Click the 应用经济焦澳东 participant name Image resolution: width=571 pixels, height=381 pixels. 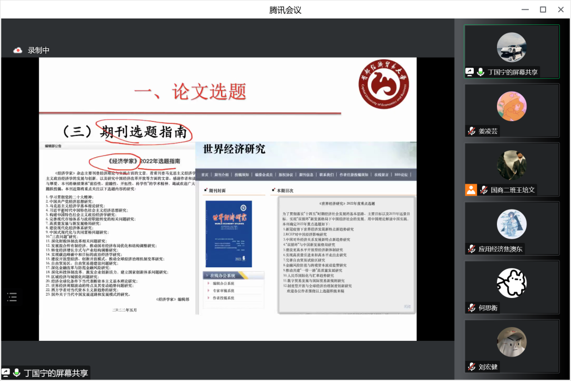500,249
